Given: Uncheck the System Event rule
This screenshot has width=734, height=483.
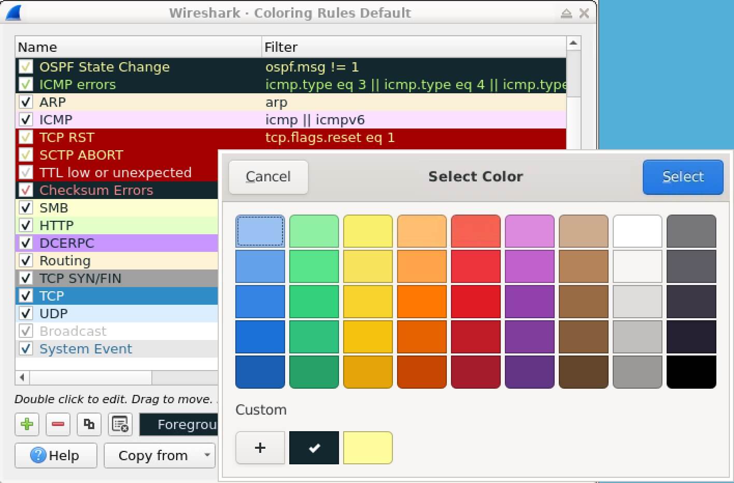Looking at the screenshot, I should coord(26,349).
